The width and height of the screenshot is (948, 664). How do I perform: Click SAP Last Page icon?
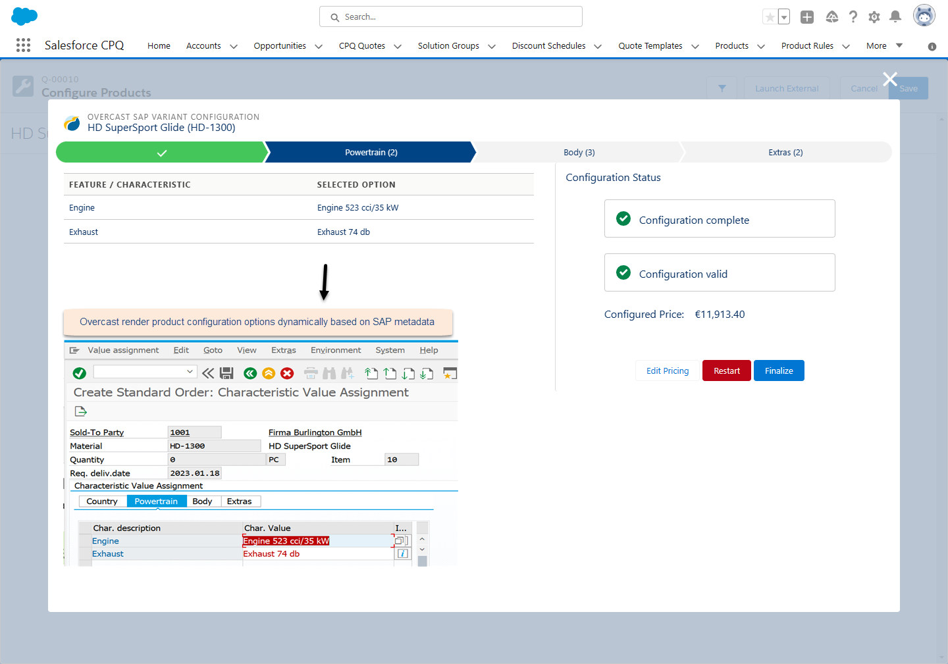(427, 373)
